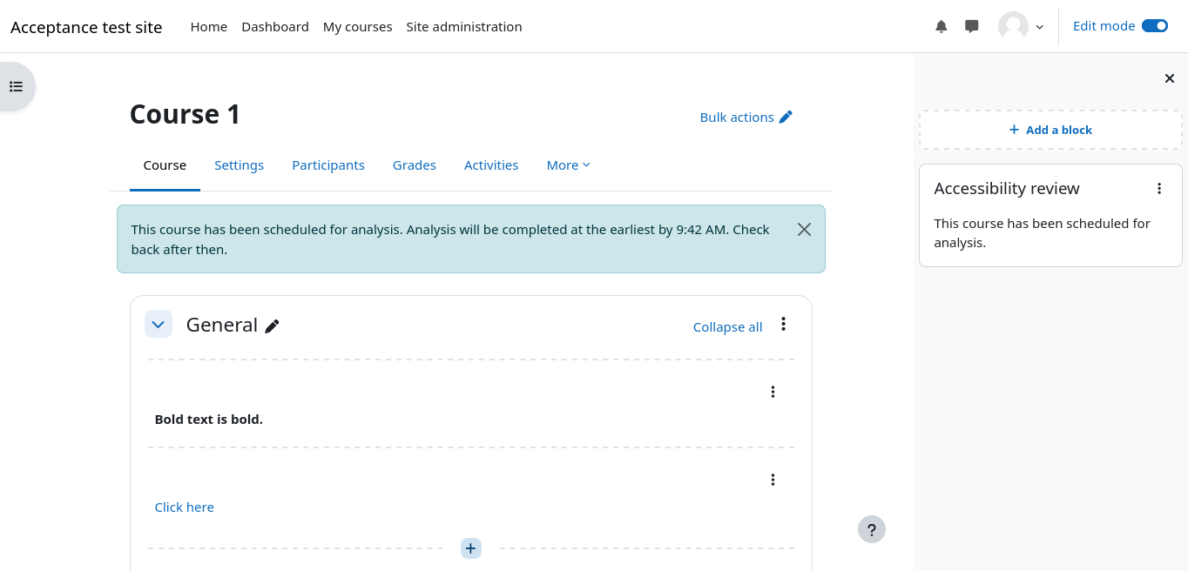Close the block drawer panel
This screenshot has height=571, width=1188.
click(1169, 79)
